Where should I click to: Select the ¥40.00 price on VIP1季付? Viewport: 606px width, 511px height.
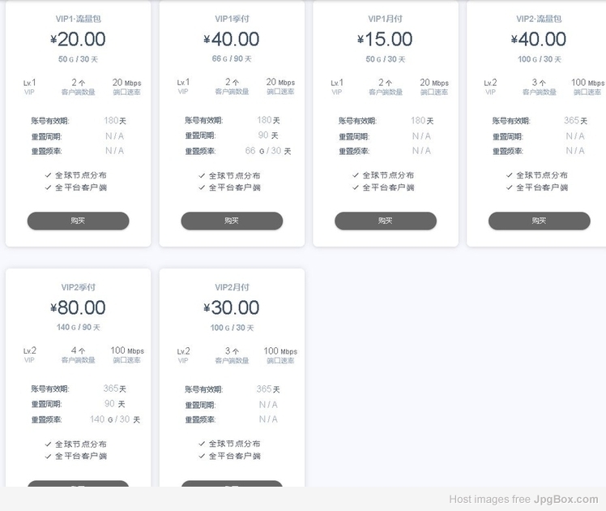232,39
